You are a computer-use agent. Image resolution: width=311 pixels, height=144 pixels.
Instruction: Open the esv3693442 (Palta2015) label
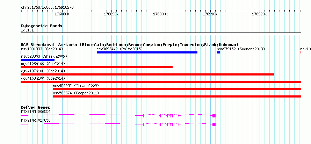tap(120, 49)
